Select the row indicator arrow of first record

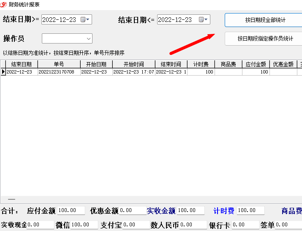3,72
